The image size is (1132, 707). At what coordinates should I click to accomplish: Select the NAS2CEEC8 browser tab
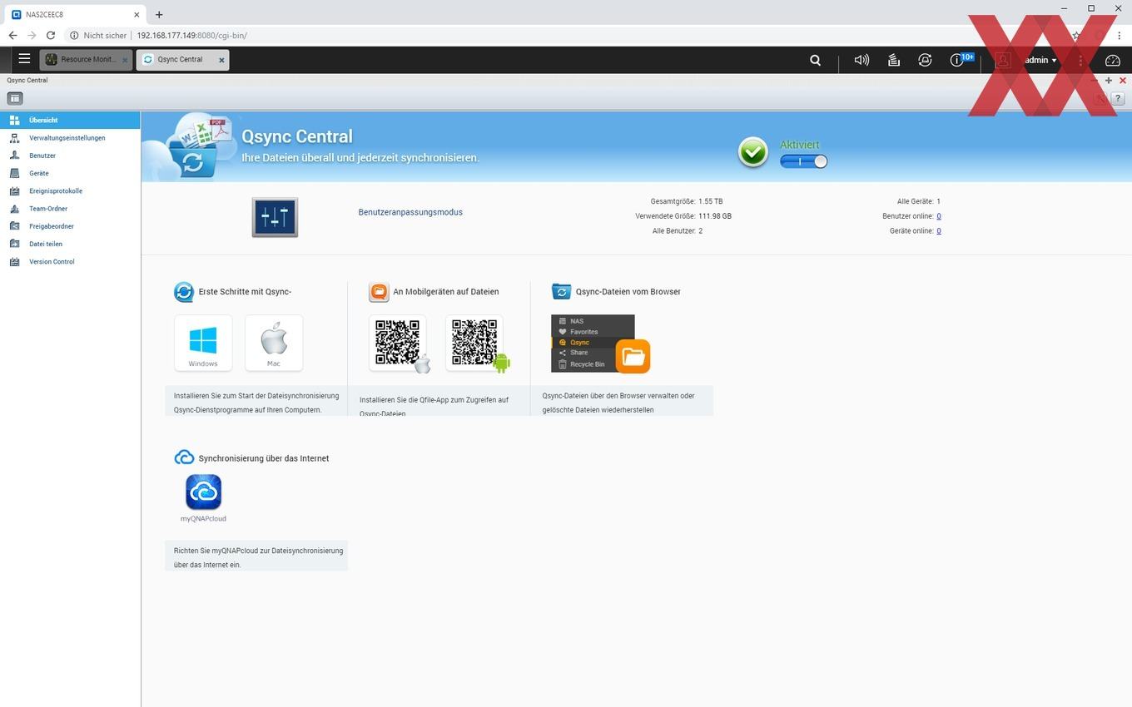click(x=76, y=14)
